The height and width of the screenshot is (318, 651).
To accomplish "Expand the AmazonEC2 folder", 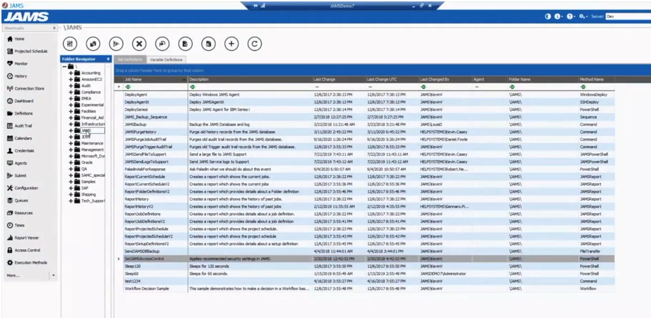I will pos(71,79).
